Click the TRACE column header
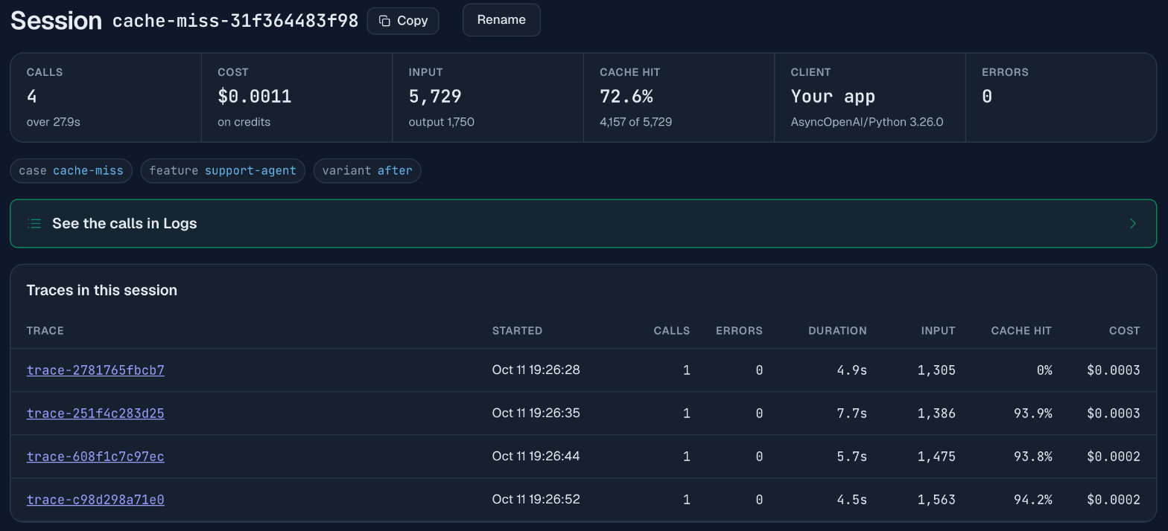1168x531 pixels. (45, 331)
